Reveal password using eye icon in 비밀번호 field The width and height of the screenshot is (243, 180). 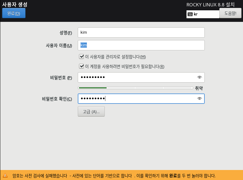pos(200,77)
